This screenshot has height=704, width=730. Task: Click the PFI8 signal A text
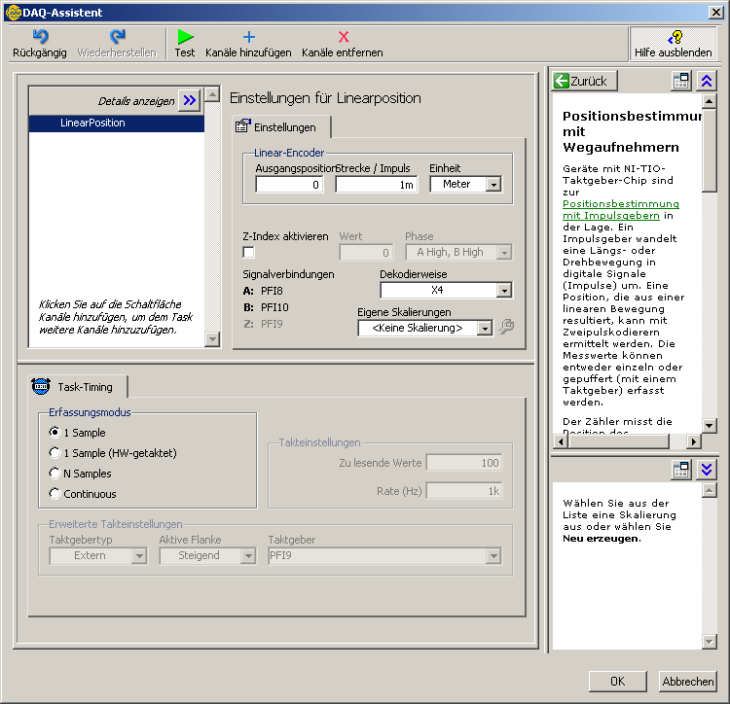click(272, 291)
